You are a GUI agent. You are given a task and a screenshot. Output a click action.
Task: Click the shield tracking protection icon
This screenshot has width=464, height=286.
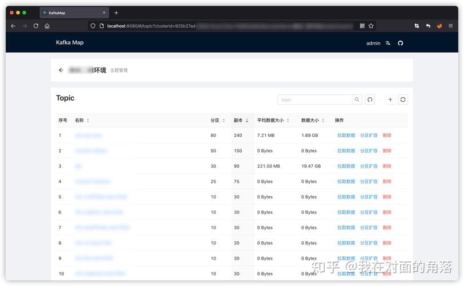coord(93,26)
